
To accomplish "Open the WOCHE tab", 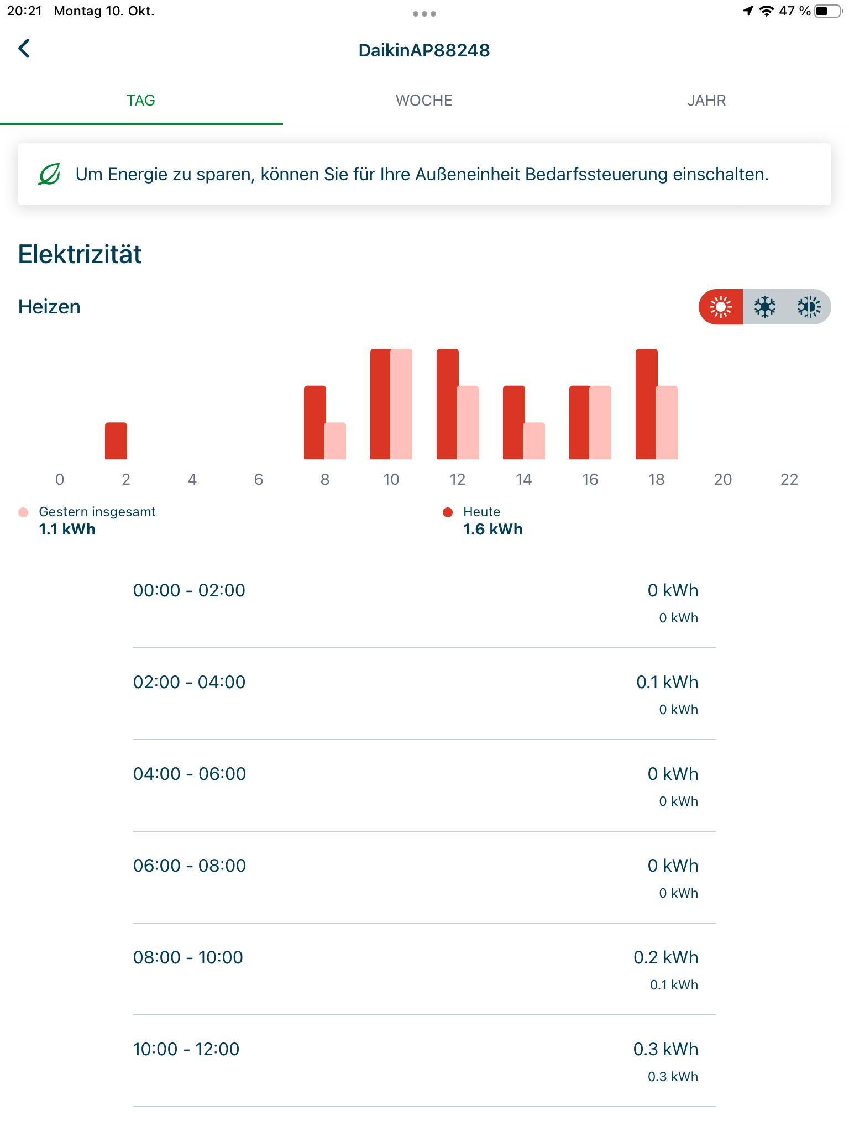I will click(424, 101).
